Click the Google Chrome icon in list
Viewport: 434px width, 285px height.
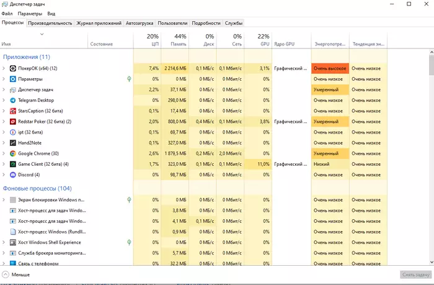[13, 153]
